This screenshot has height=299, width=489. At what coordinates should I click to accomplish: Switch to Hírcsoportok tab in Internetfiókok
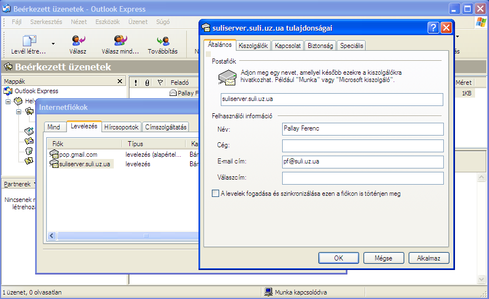coord(122,127)
